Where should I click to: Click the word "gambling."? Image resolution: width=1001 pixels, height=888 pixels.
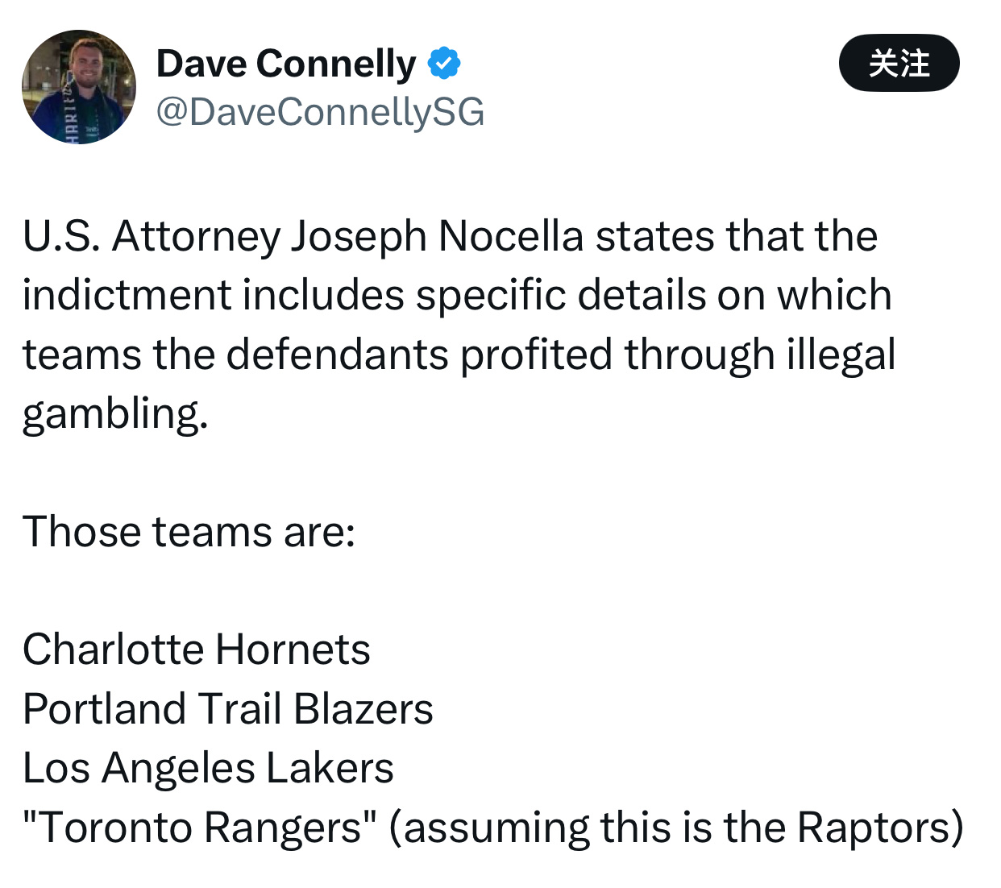tap(115, 413)
